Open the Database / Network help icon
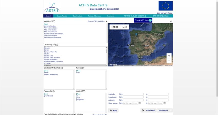 62,68
